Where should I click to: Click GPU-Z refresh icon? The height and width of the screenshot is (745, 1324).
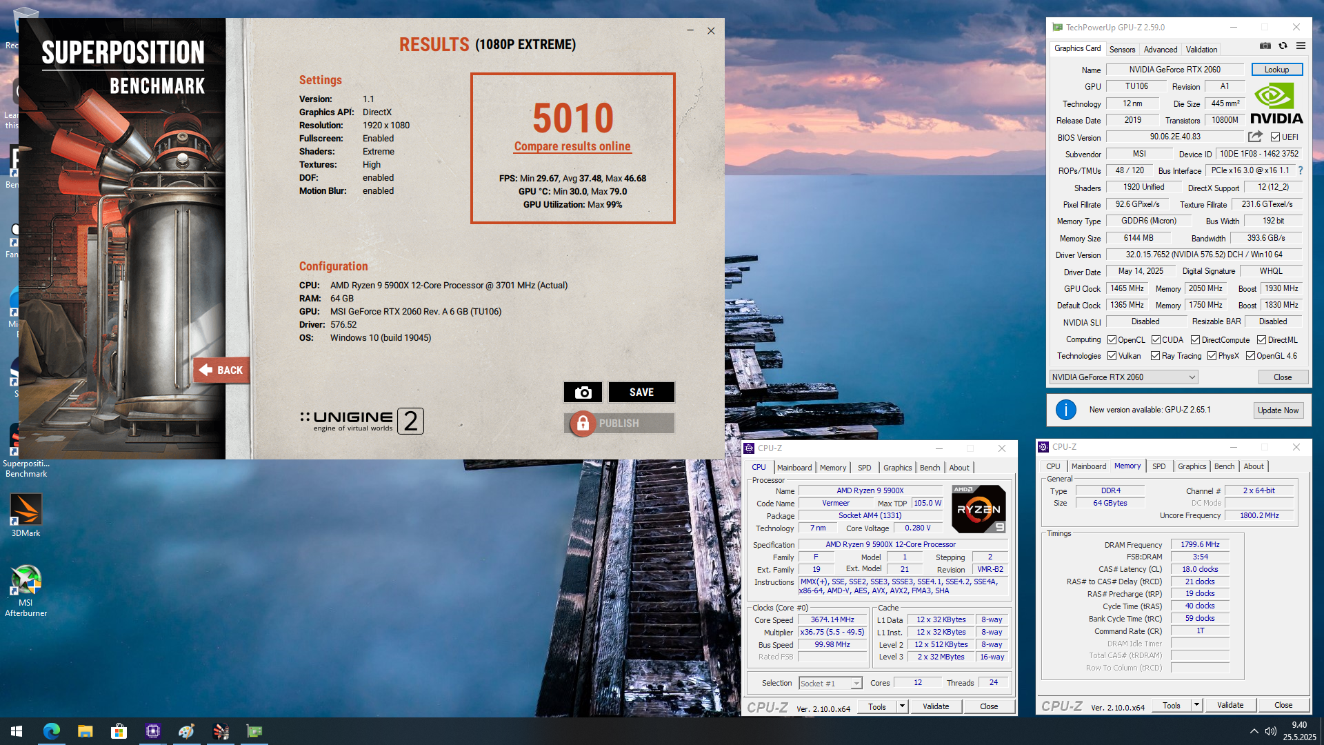pos(1283,46)
